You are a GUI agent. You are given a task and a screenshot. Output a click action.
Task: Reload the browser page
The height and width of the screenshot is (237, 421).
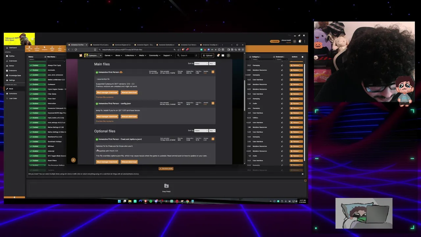76,50
